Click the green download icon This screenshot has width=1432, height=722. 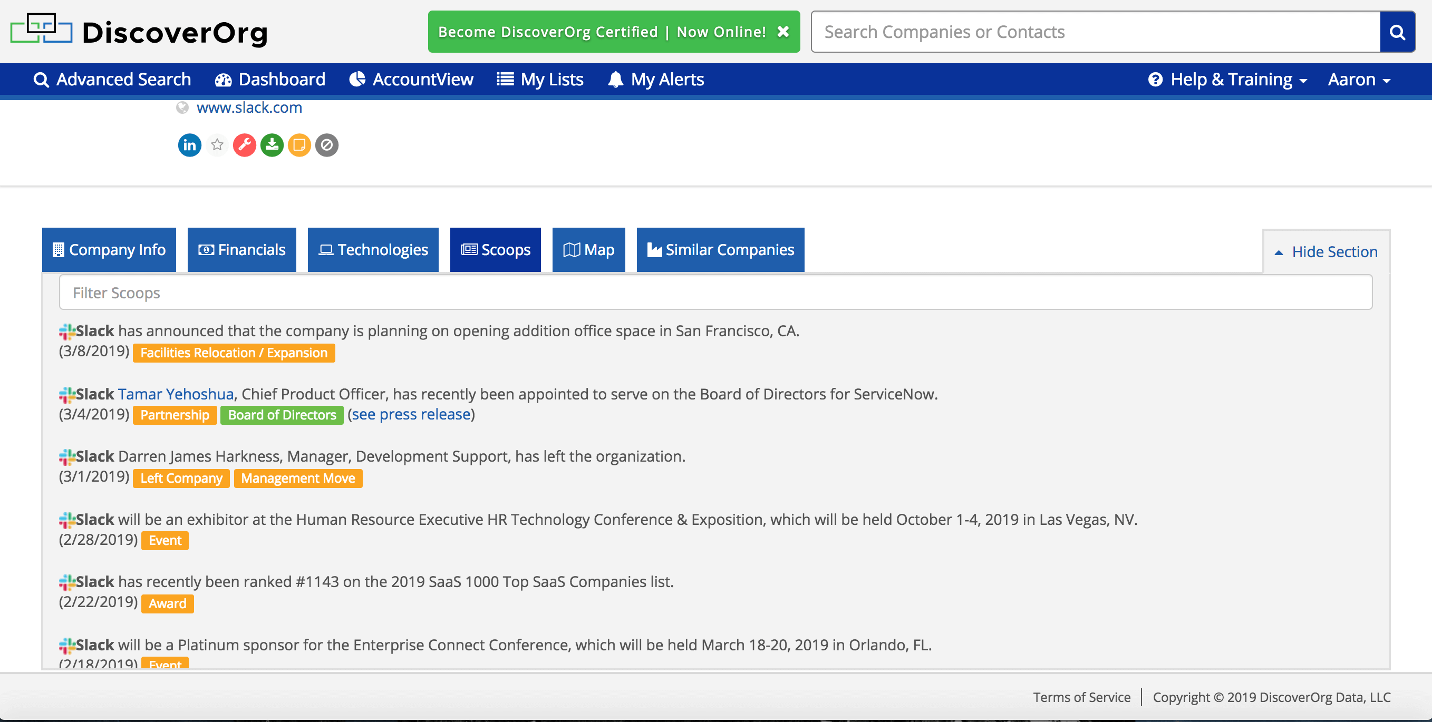(x=272, y=145)
